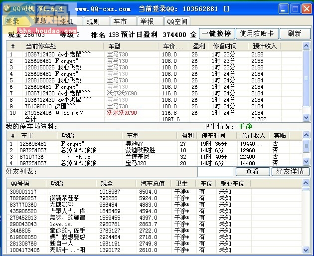This screenshot has height=256, width=314.
Task: Select friend 3446805
Action: click(155, 231)
